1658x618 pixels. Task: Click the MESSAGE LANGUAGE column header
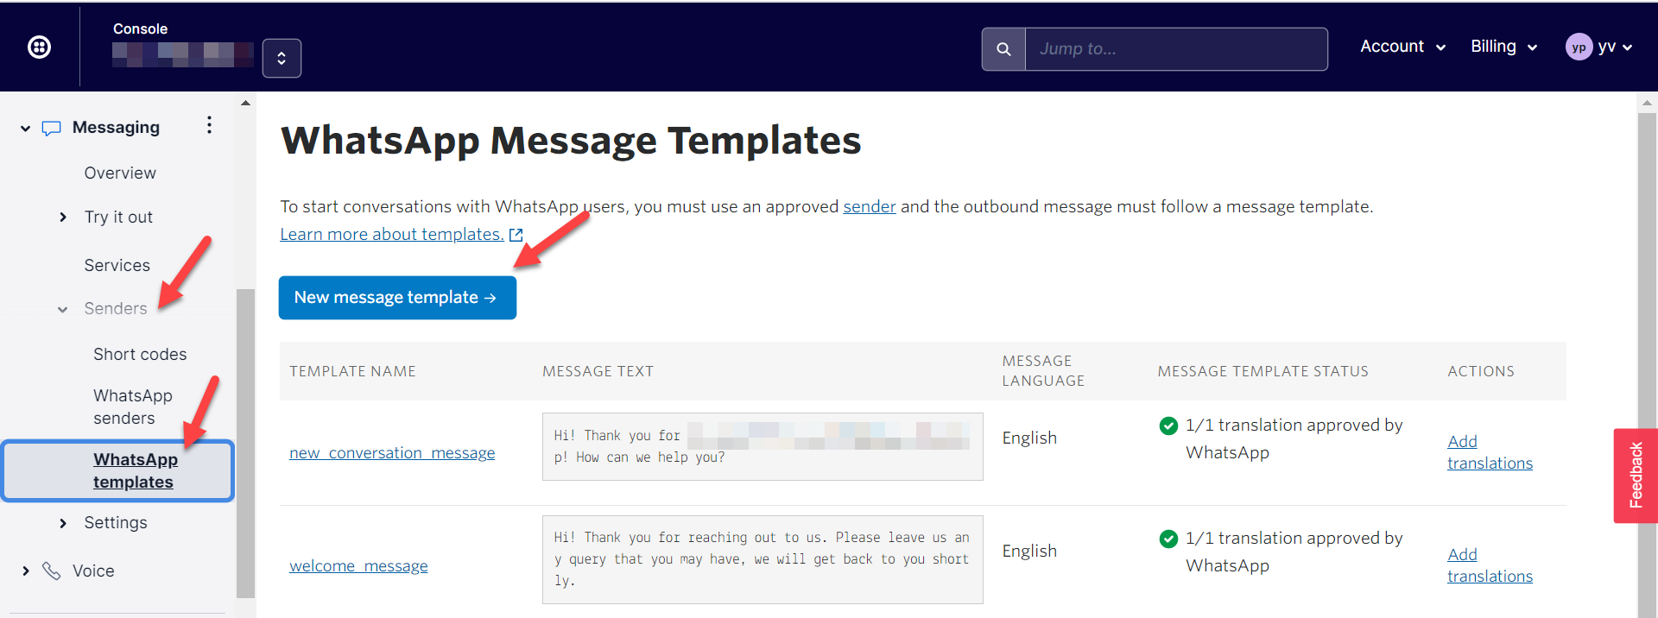1043,371
